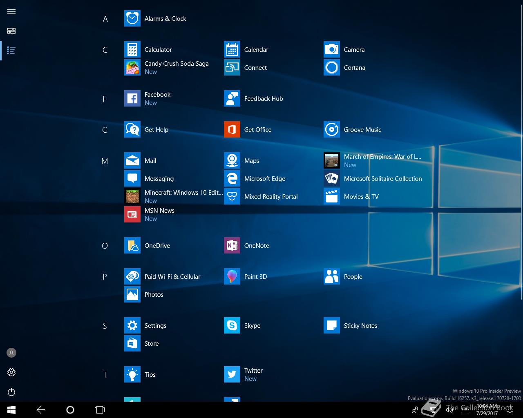Viewport: 523px width, 418px height.
Task: Click the People app icon
Action: click(332, 277)
